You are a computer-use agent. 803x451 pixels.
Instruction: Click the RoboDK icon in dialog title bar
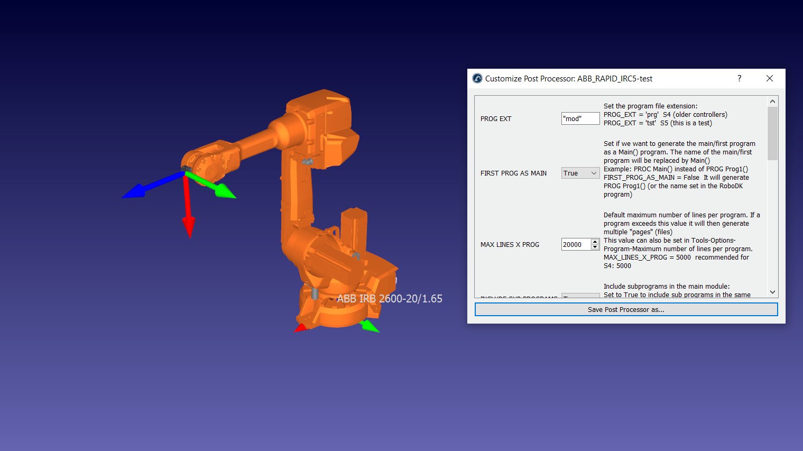tap(477, 79)
